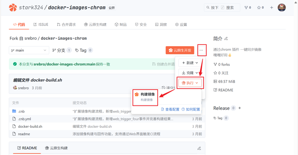Switch to the 洞察 tab

pyautogui.click(x=161, y=24)
